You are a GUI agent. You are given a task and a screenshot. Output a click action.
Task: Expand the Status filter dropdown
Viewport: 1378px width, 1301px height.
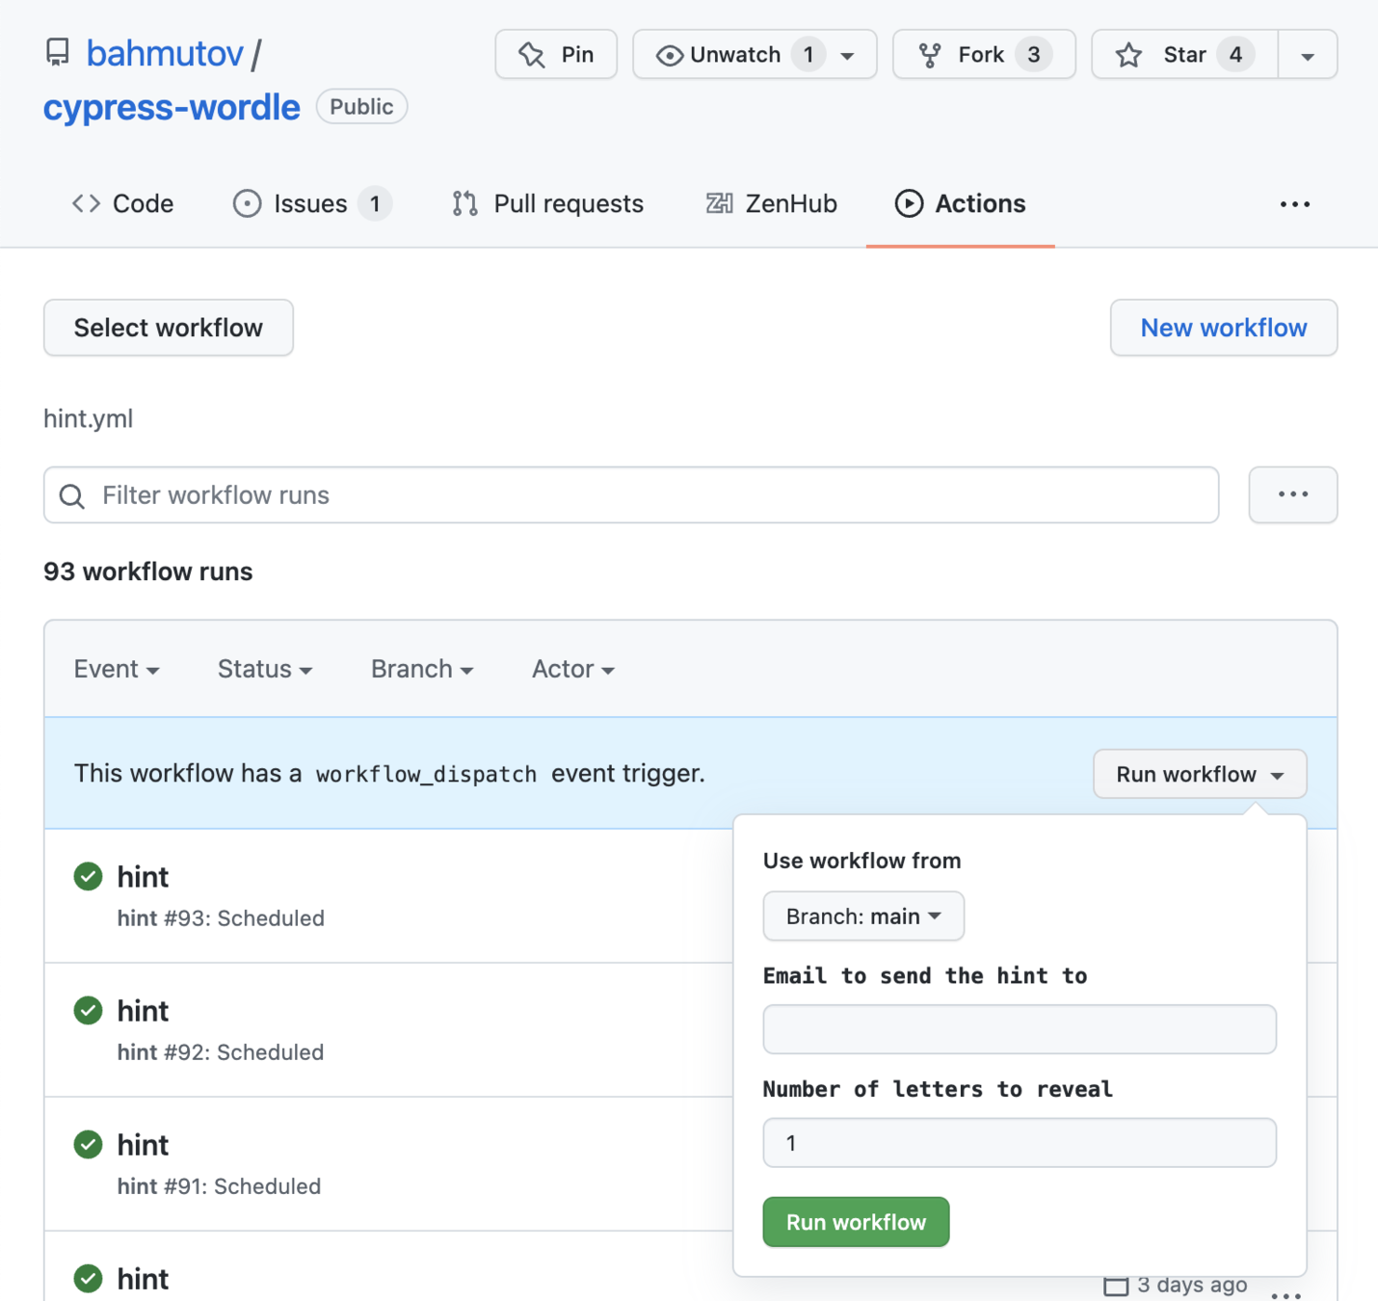[265, 669]
